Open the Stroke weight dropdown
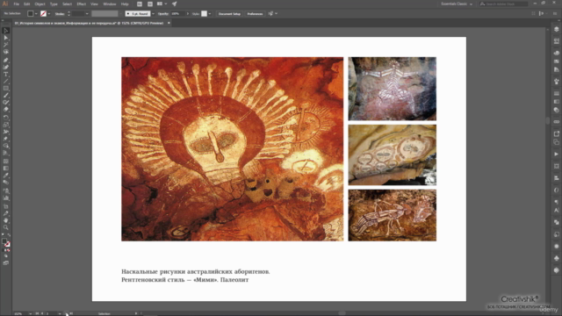The height and width of the screenshot is (316, 562). [x=87, y=14]
